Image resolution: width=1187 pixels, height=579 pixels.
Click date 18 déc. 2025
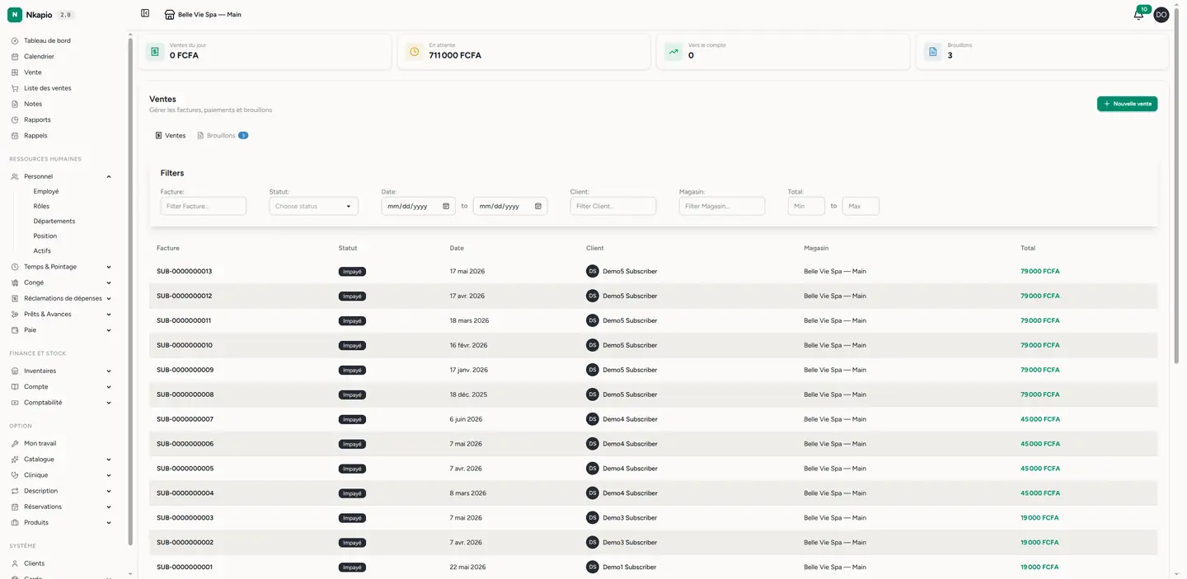tap(468, 395)
